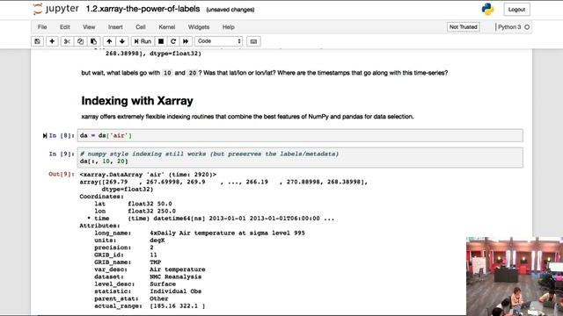
Task: Click the Indexing with Xarray heading
Action: click(137, 101)
